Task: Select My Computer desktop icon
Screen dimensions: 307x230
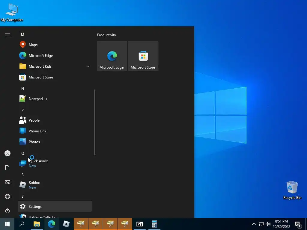Action: coord(12,13)
